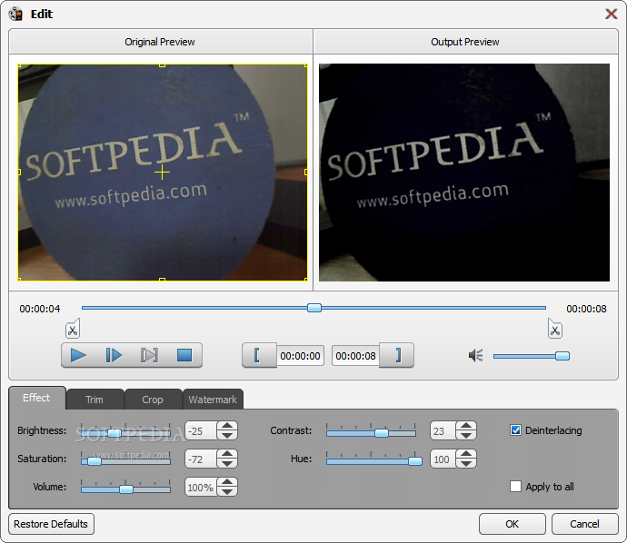The image size is (627, 543).
Task: Click the Contrast value field 23
Action: coord(443,431)
